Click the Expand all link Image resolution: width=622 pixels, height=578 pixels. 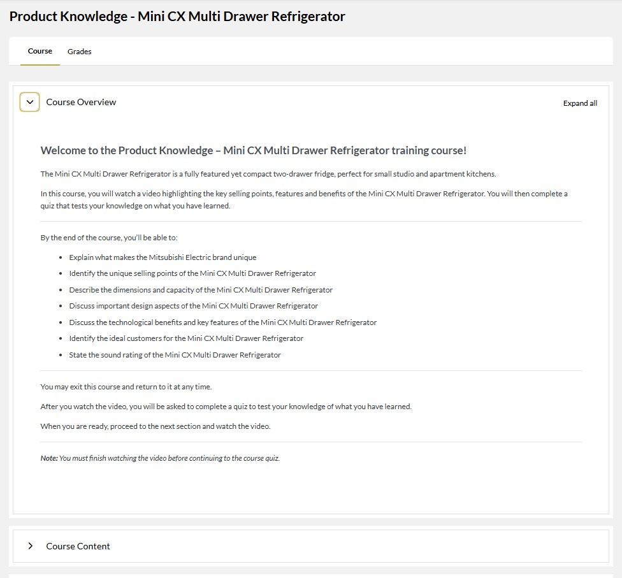pos(580,103)
